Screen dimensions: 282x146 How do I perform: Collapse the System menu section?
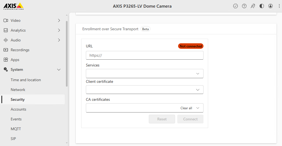(x=59, y=70)
